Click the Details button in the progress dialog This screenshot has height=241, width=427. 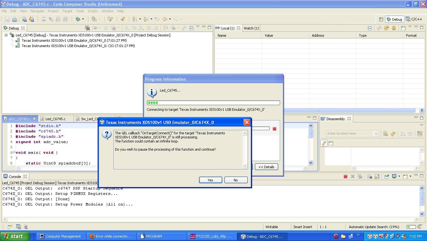(266, 167)
